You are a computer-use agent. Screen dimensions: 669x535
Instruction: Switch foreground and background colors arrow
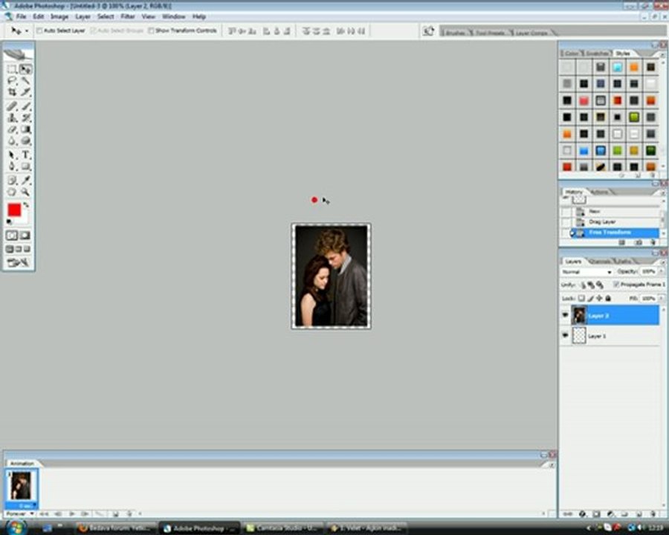click(x=27, y=205)
